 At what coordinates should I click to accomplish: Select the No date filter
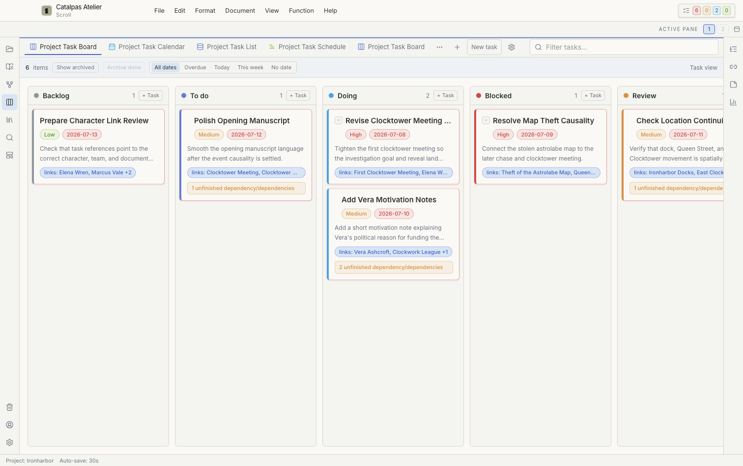281,67
